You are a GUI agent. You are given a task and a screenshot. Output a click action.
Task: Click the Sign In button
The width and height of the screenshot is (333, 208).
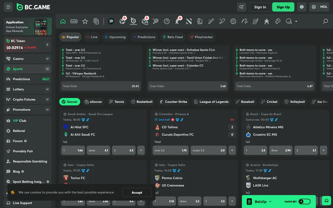[x=260, y=7]
